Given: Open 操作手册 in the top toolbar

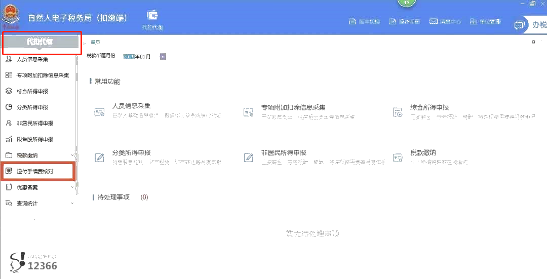Looking at the screenshot, I should 405,22.
